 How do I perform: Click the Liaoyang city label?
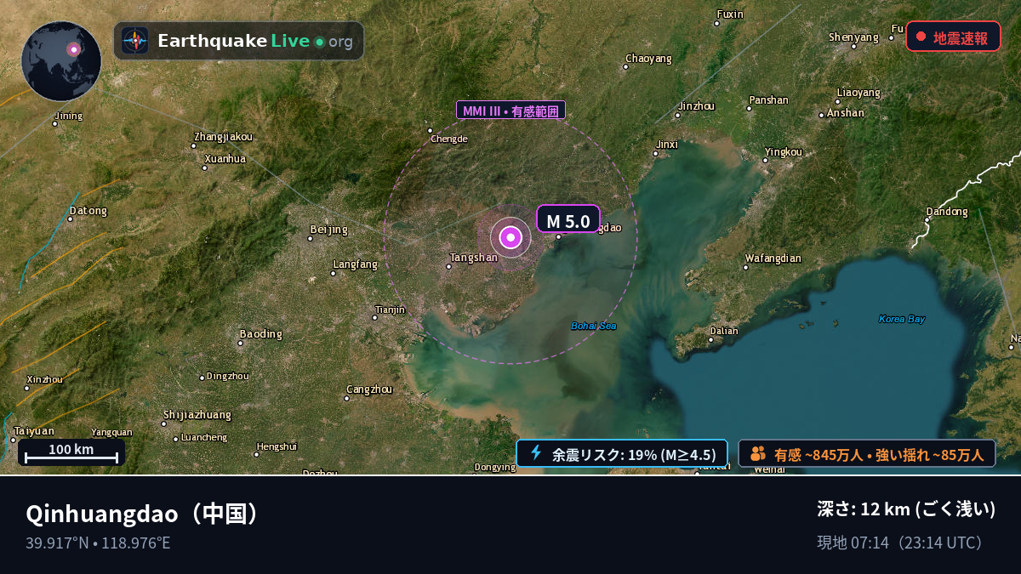(858, 92)
